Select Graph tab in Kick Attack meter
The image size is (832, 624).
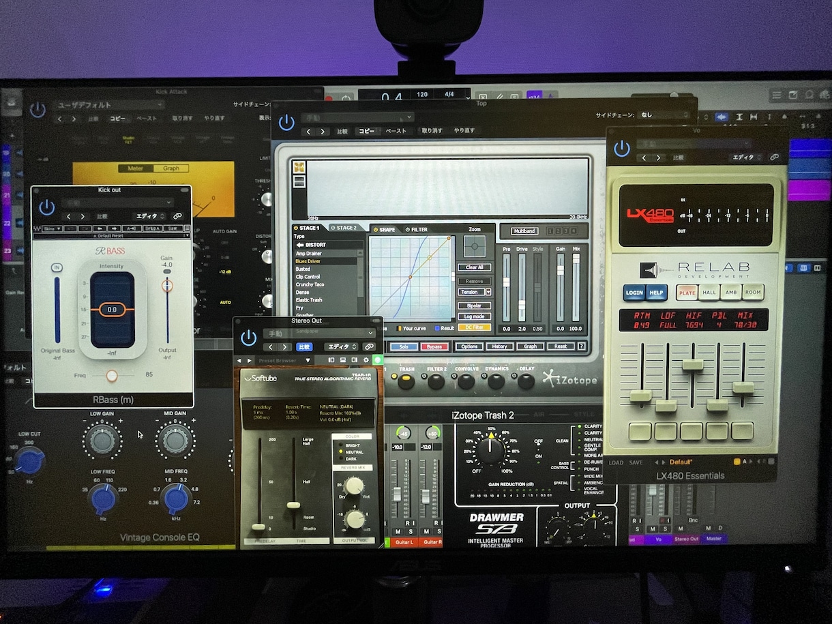[x=171, y=168]
